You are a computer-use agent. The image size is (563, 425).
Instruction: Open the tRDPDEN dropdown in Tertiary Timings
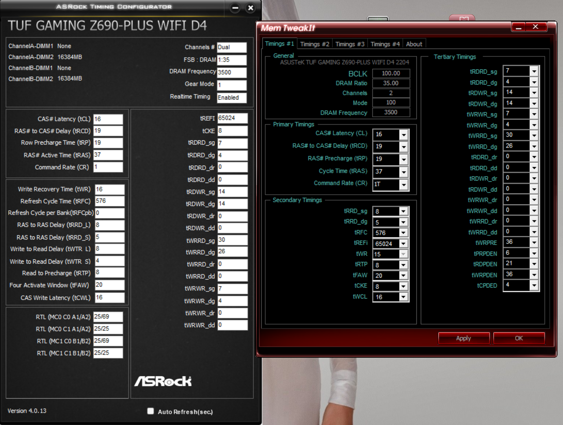(534, 264)
